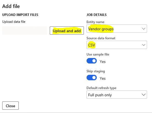Click the Source data format label
152x113 pixels.
(x=101, y=38)
